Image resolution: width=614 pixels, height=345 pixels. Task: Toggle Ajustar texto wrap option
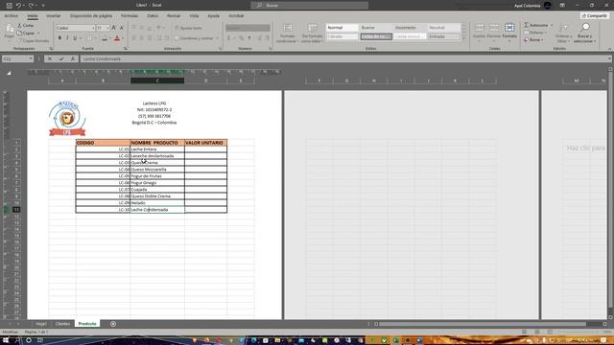[189, 28]
